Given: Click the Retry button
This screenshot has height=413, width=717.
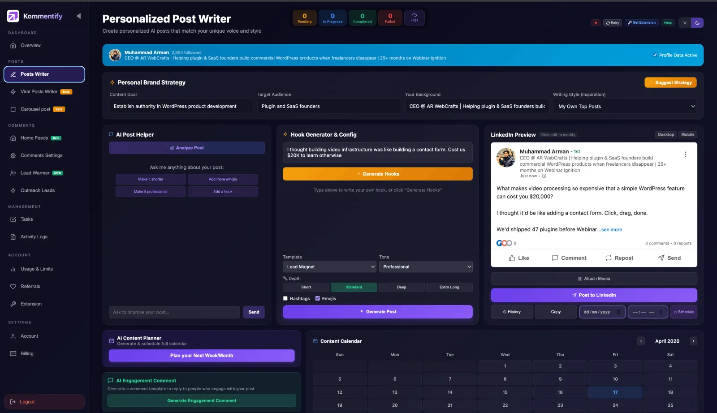Looking at the screenshot, I should tap(612, 23).
